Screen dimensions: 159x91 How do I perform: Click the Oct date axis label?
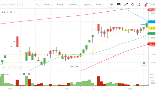tap(10, 89)
